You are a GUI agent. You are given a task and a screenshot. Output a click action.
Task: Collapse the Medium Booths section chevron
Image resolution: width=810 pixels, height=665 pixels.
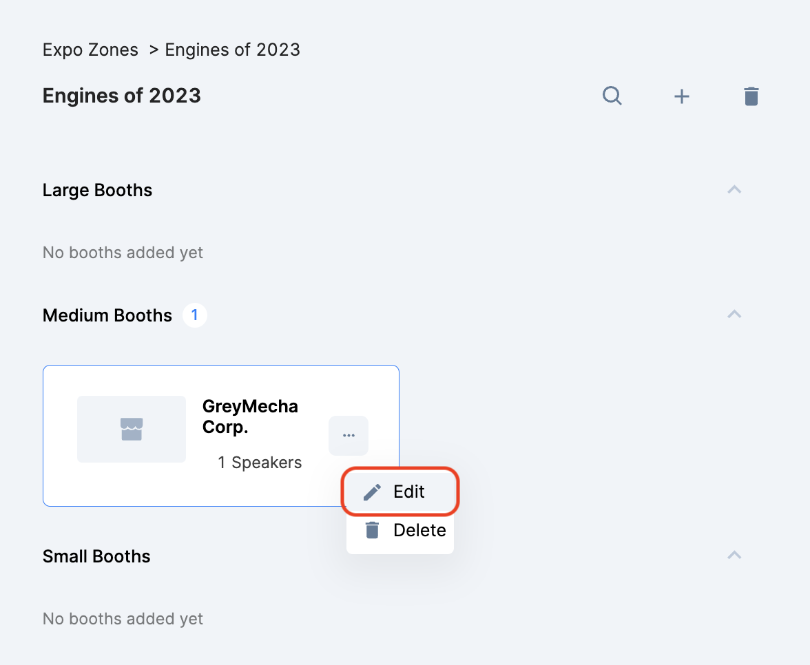(x=734, y=315)
